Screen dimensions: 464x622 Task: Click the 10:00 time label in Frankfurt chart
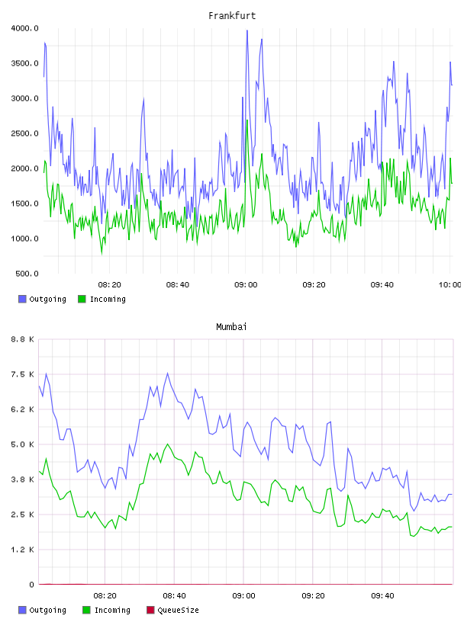[x=449, y=285]
